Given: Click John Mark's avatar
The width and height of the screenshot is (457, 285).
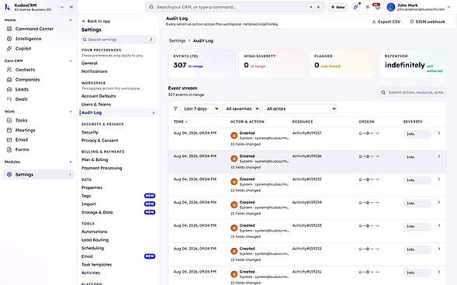Looking at the screenshot, I should [391, 7].
